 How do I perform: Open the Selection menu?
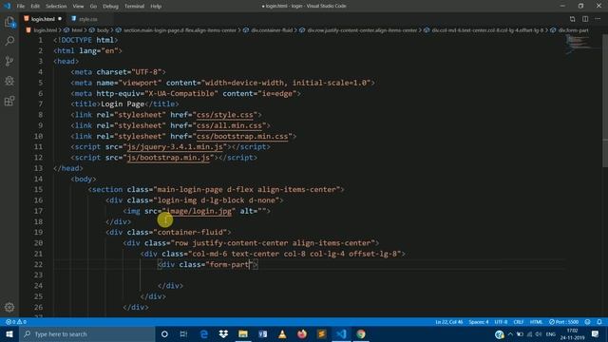[56, 7]
